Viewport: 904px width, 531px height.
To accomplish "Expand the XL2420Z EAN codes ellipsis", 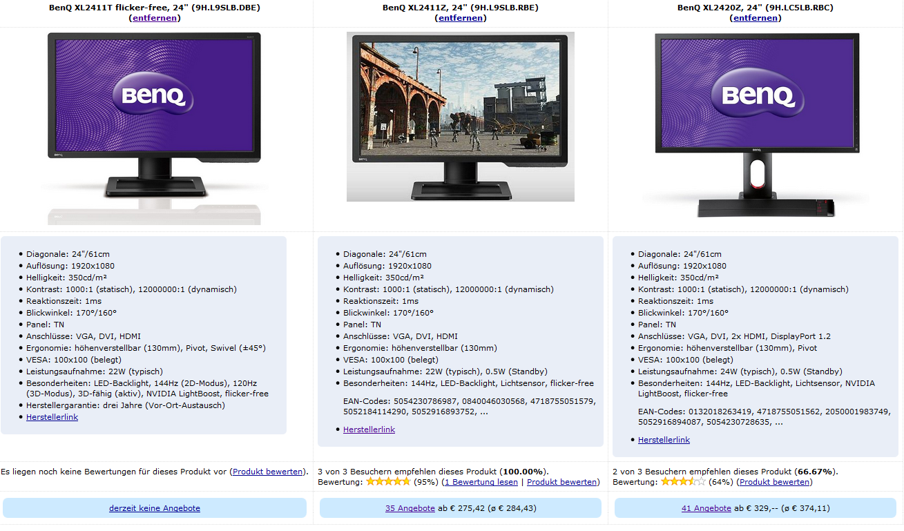I will click(x=779, y=423).
